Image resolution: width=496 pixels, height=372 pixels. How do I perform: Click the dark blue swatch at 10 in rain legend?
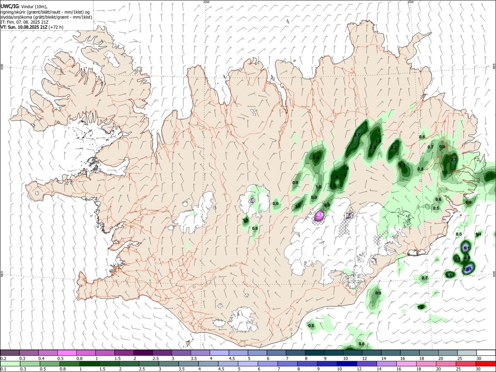point(346,363)
